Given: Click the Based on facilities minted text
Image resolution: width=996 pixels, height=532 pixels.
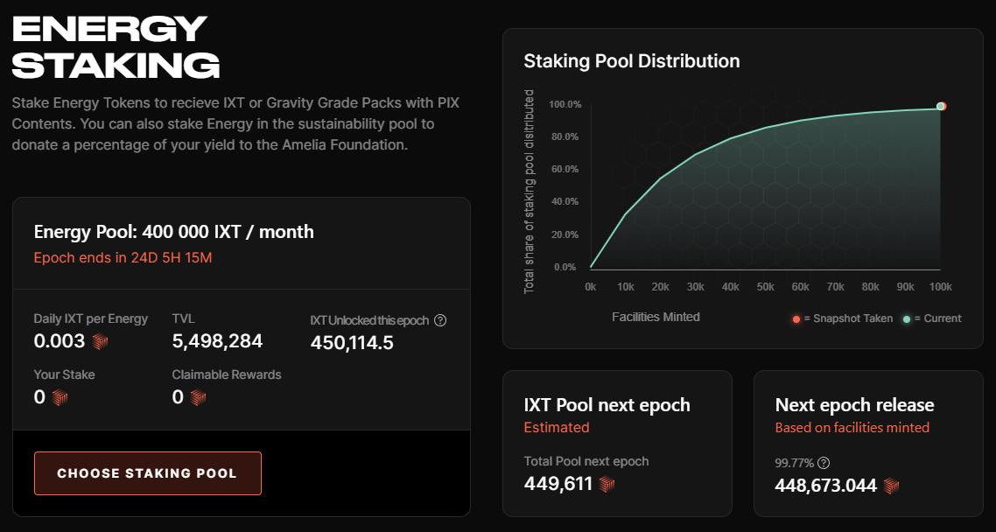Looking at the screenshot, I should (852, 427).
